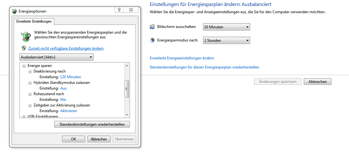Select Ruhezustand nach tree label
Screen dimensions: 349x163
pyautogui.click(x=49, y=94)
